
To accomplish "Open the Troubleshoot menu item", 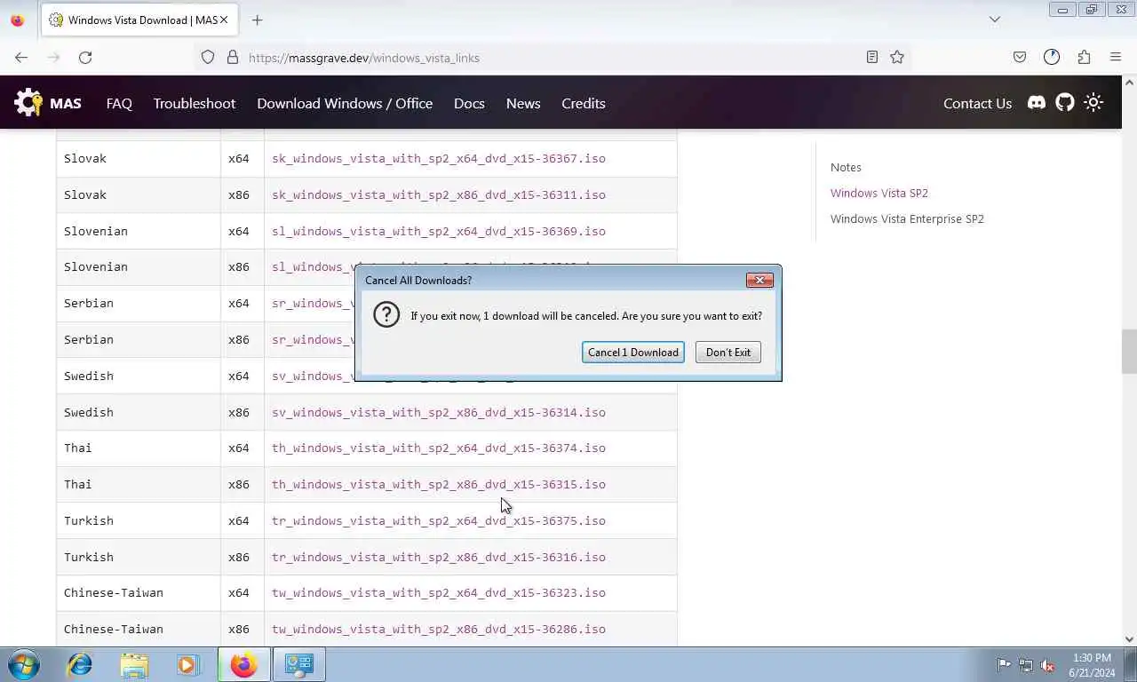I will point(195,103).
